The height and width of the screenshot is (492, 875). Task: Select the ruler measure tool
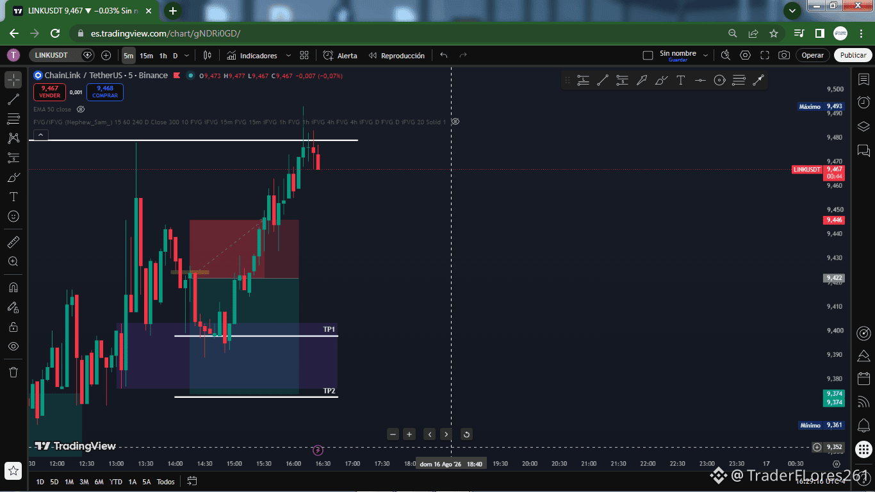pos(13,242)
